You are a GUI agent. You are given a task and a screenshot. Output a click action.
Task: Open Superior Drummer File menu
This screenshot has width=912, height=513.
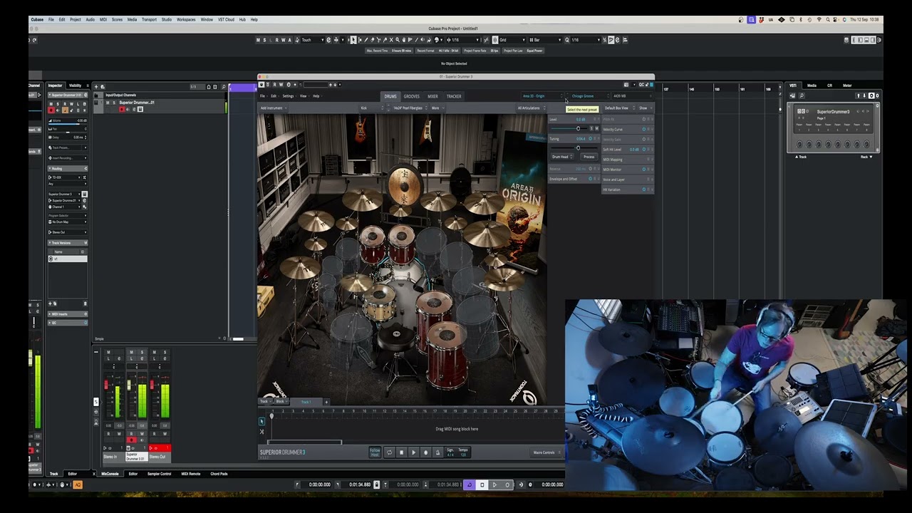(262, 95)
